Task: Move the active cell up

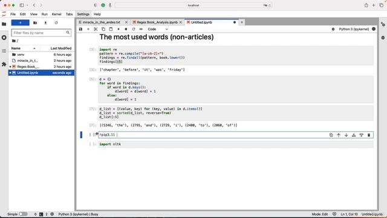Action: pyautogui.click(x=339, y=135)
